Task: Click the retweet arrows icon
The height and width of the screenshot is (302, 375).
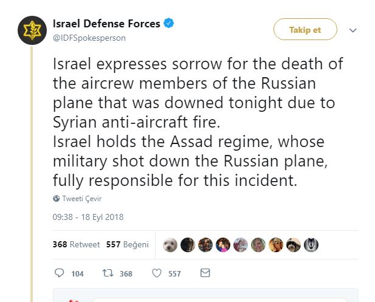Action: click(107, 273)
